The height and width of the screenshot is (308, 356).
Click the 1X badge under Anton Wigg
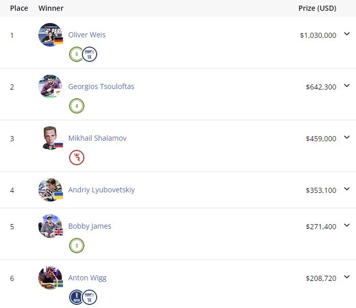pos(90,297)
